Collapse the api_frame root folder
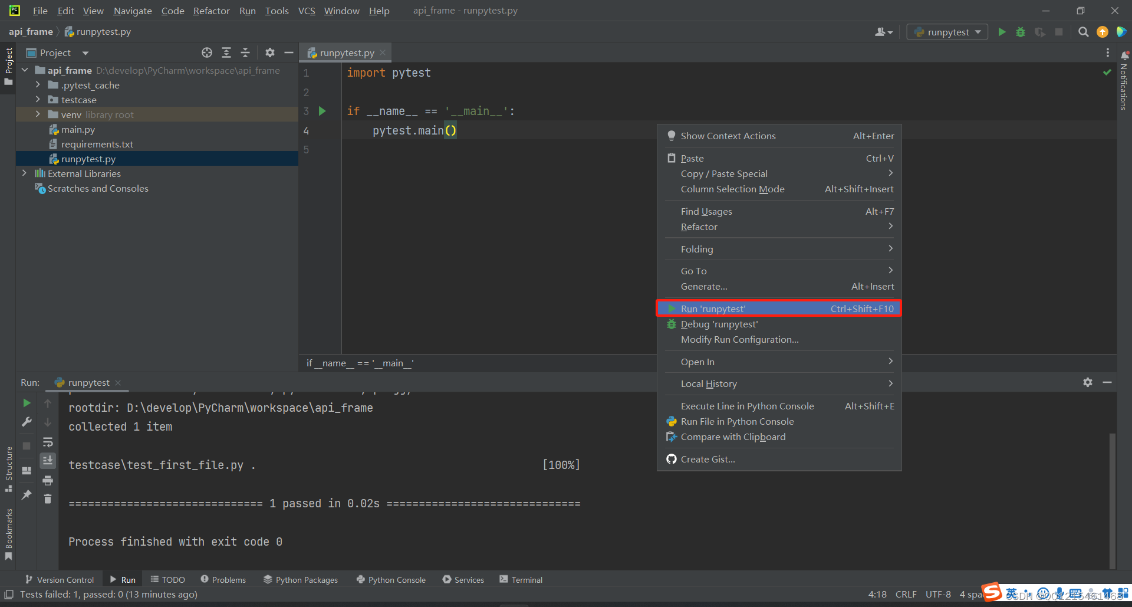This screenshot has height=607, width=1132. pos(25,70)
